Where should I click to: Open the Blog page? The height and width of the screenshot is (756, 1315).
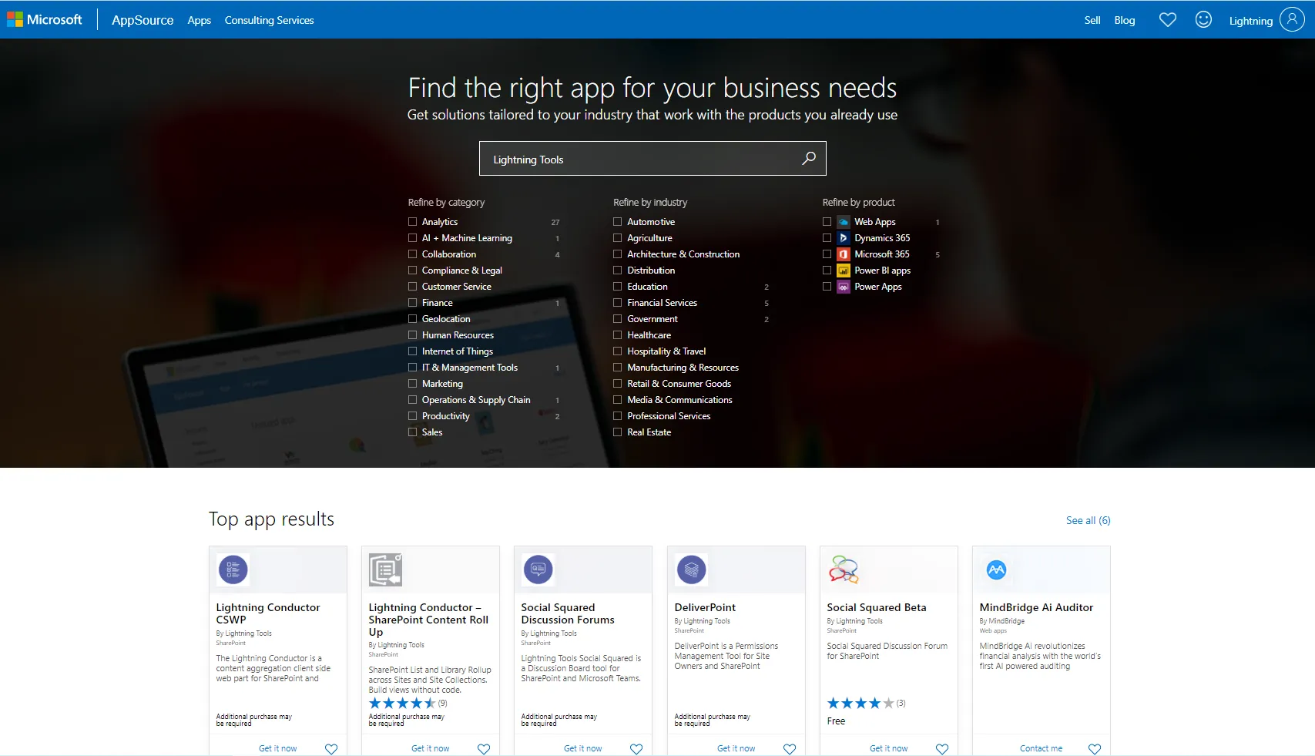coord(1124,20)
